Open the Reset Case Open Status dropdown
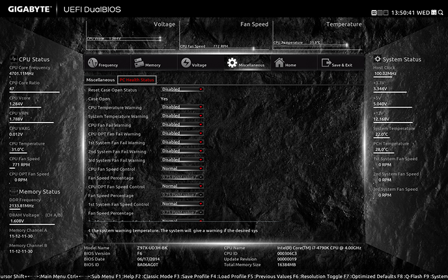This screenshot has height=280, width=448. [x=182, y=90]
